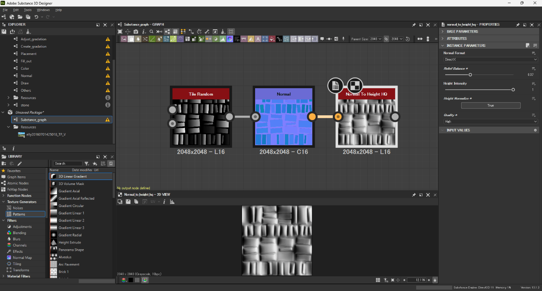Select Gradient Radial in library list
The height and width of the screenshot is (291, 542).
pyautogui.click(x=81, y=235)
